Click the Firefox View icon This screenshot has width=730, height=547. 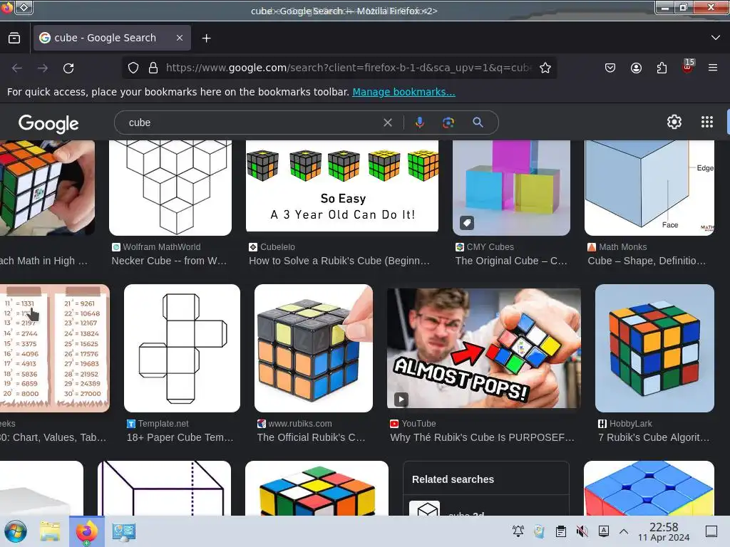pyautogui.click(x=14, y=38)
